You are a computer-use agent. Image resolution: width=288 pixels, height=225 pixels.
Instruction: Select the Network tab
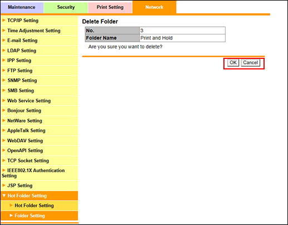click(154, 7)
